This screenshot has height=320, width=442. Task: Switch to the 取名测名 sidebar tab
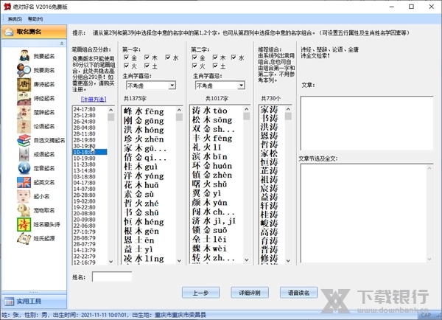pyautogui.click(x=34, y=32)
